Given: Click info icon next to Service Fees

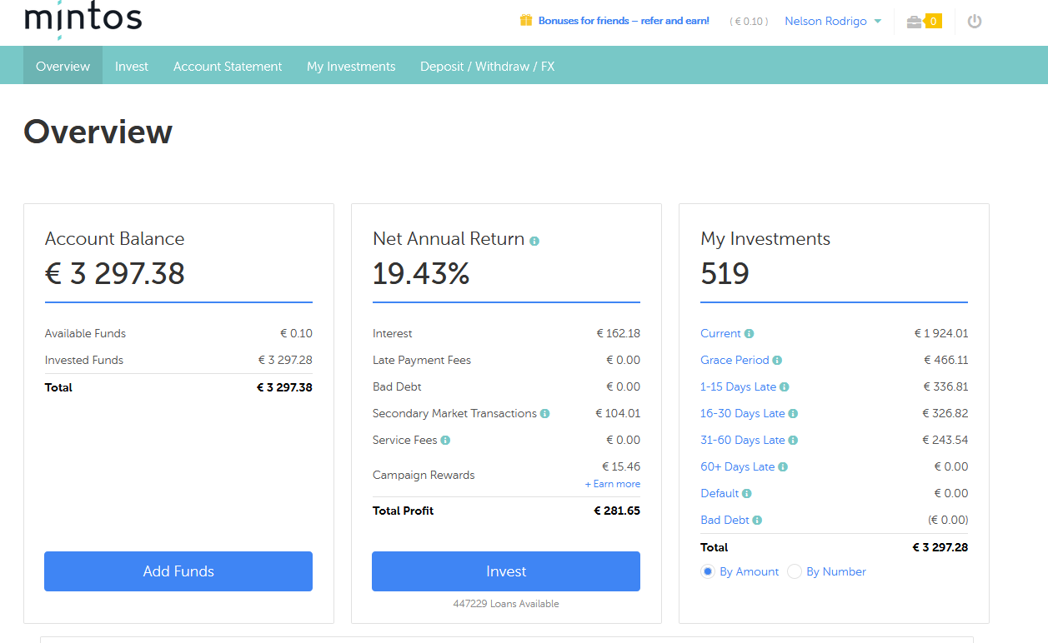Looking at the screenshot, I should tap(445, 441).
